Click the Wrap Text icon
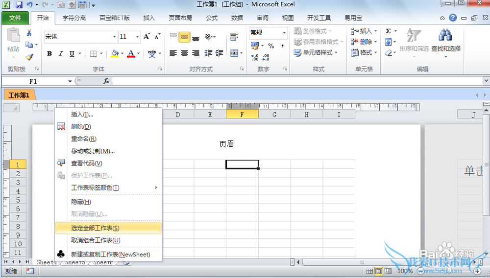This screenshot has width=490, height=278. [x=234, y=37]
